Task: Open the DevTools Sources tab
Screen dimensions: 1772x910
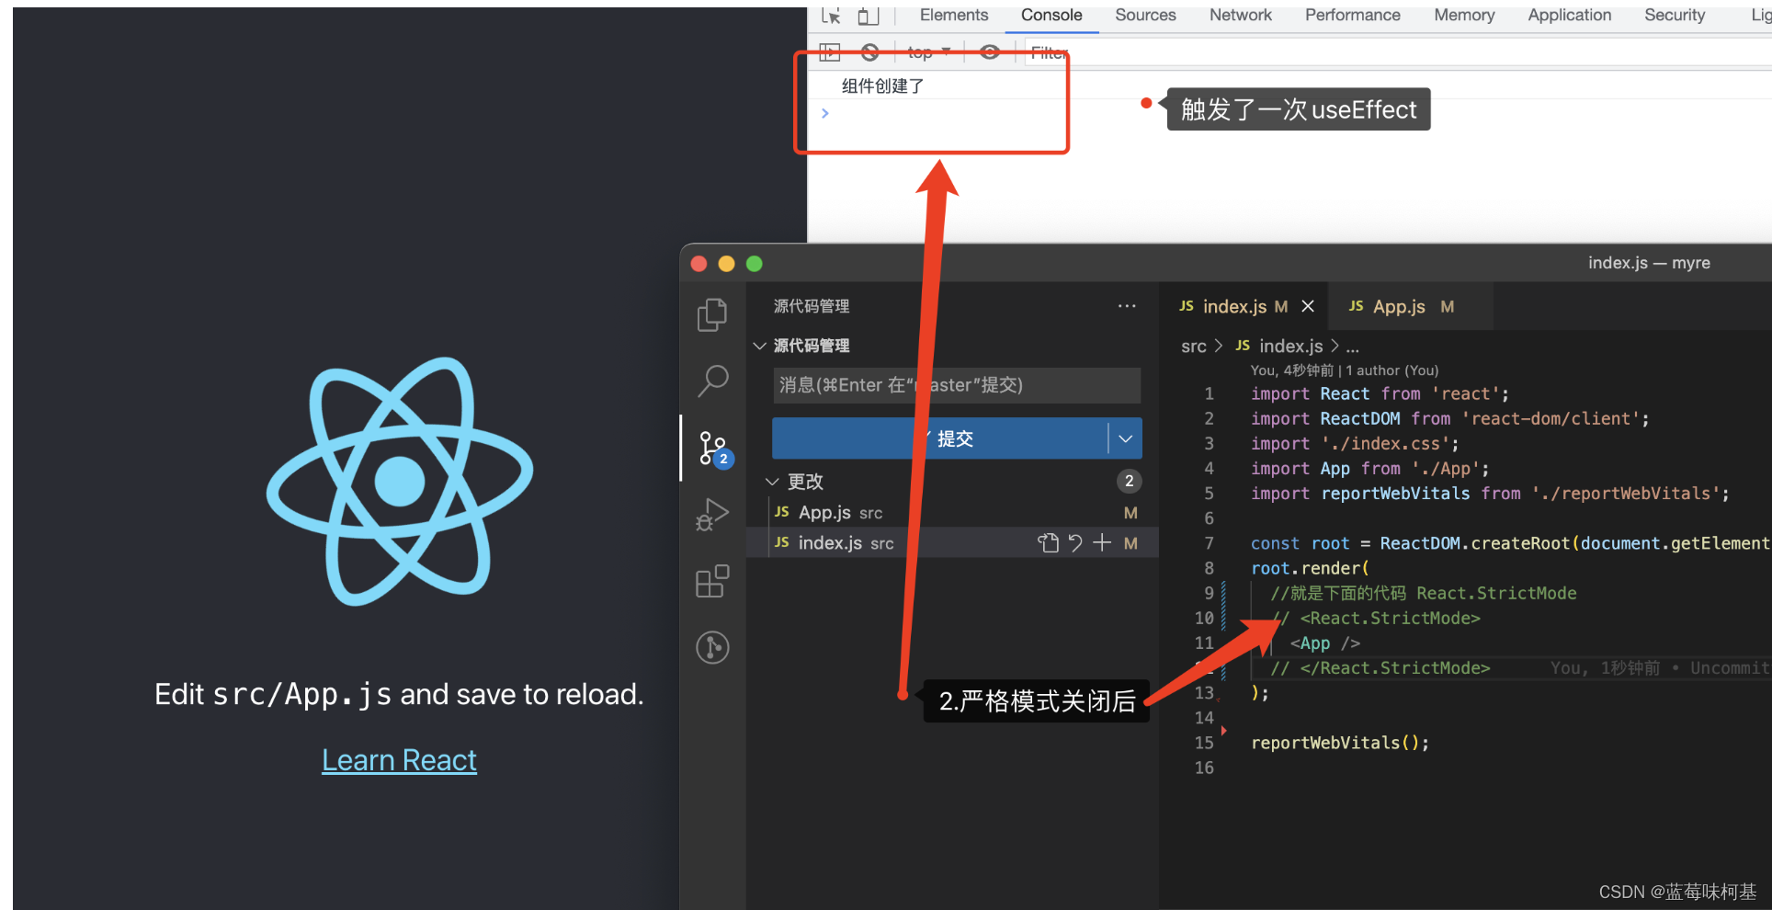Action: [1145, 16]
